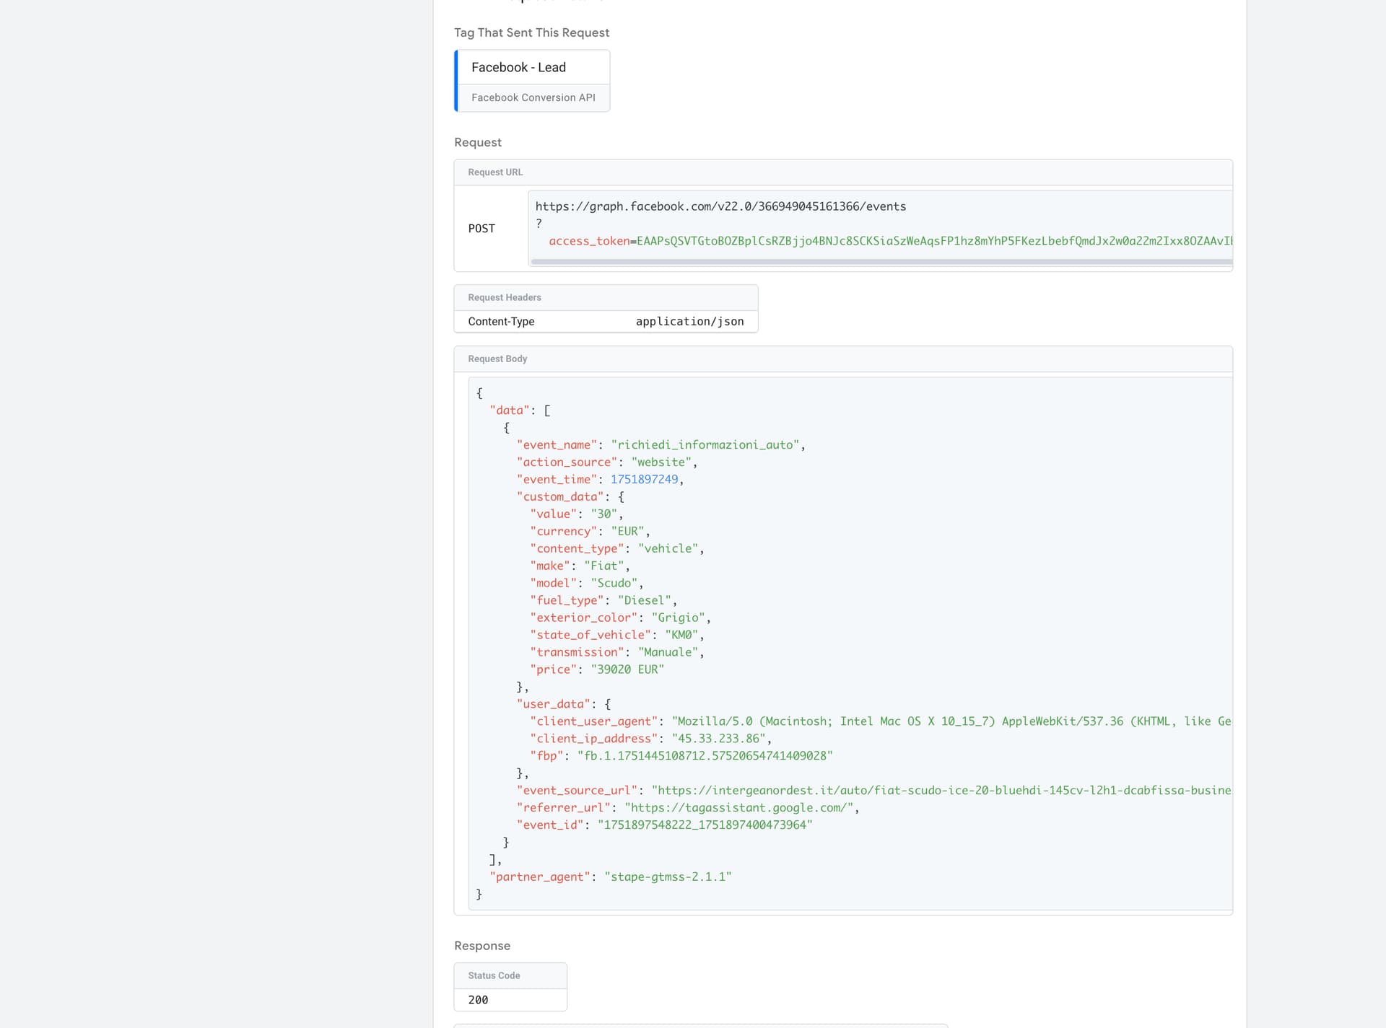The image size is (1386, 1028).
Task: Click the Content-Type header name
Action: (501, 322)
